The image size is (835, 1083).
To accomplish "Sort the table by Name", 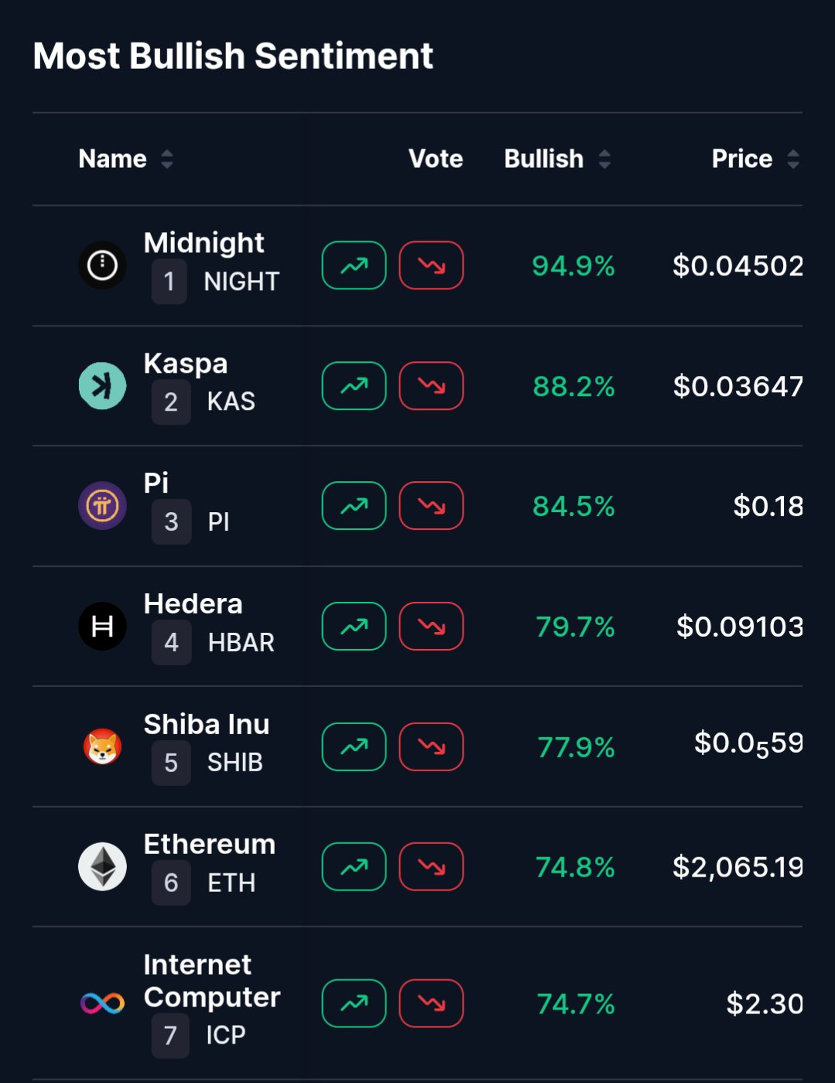I will point(125,159).
